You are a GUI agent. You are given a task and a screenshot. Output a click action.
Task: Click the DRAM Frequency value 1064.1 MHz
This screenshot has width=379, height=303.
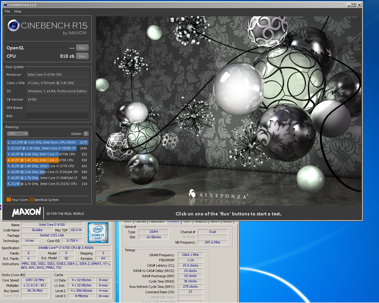click(x=190, y=255)
